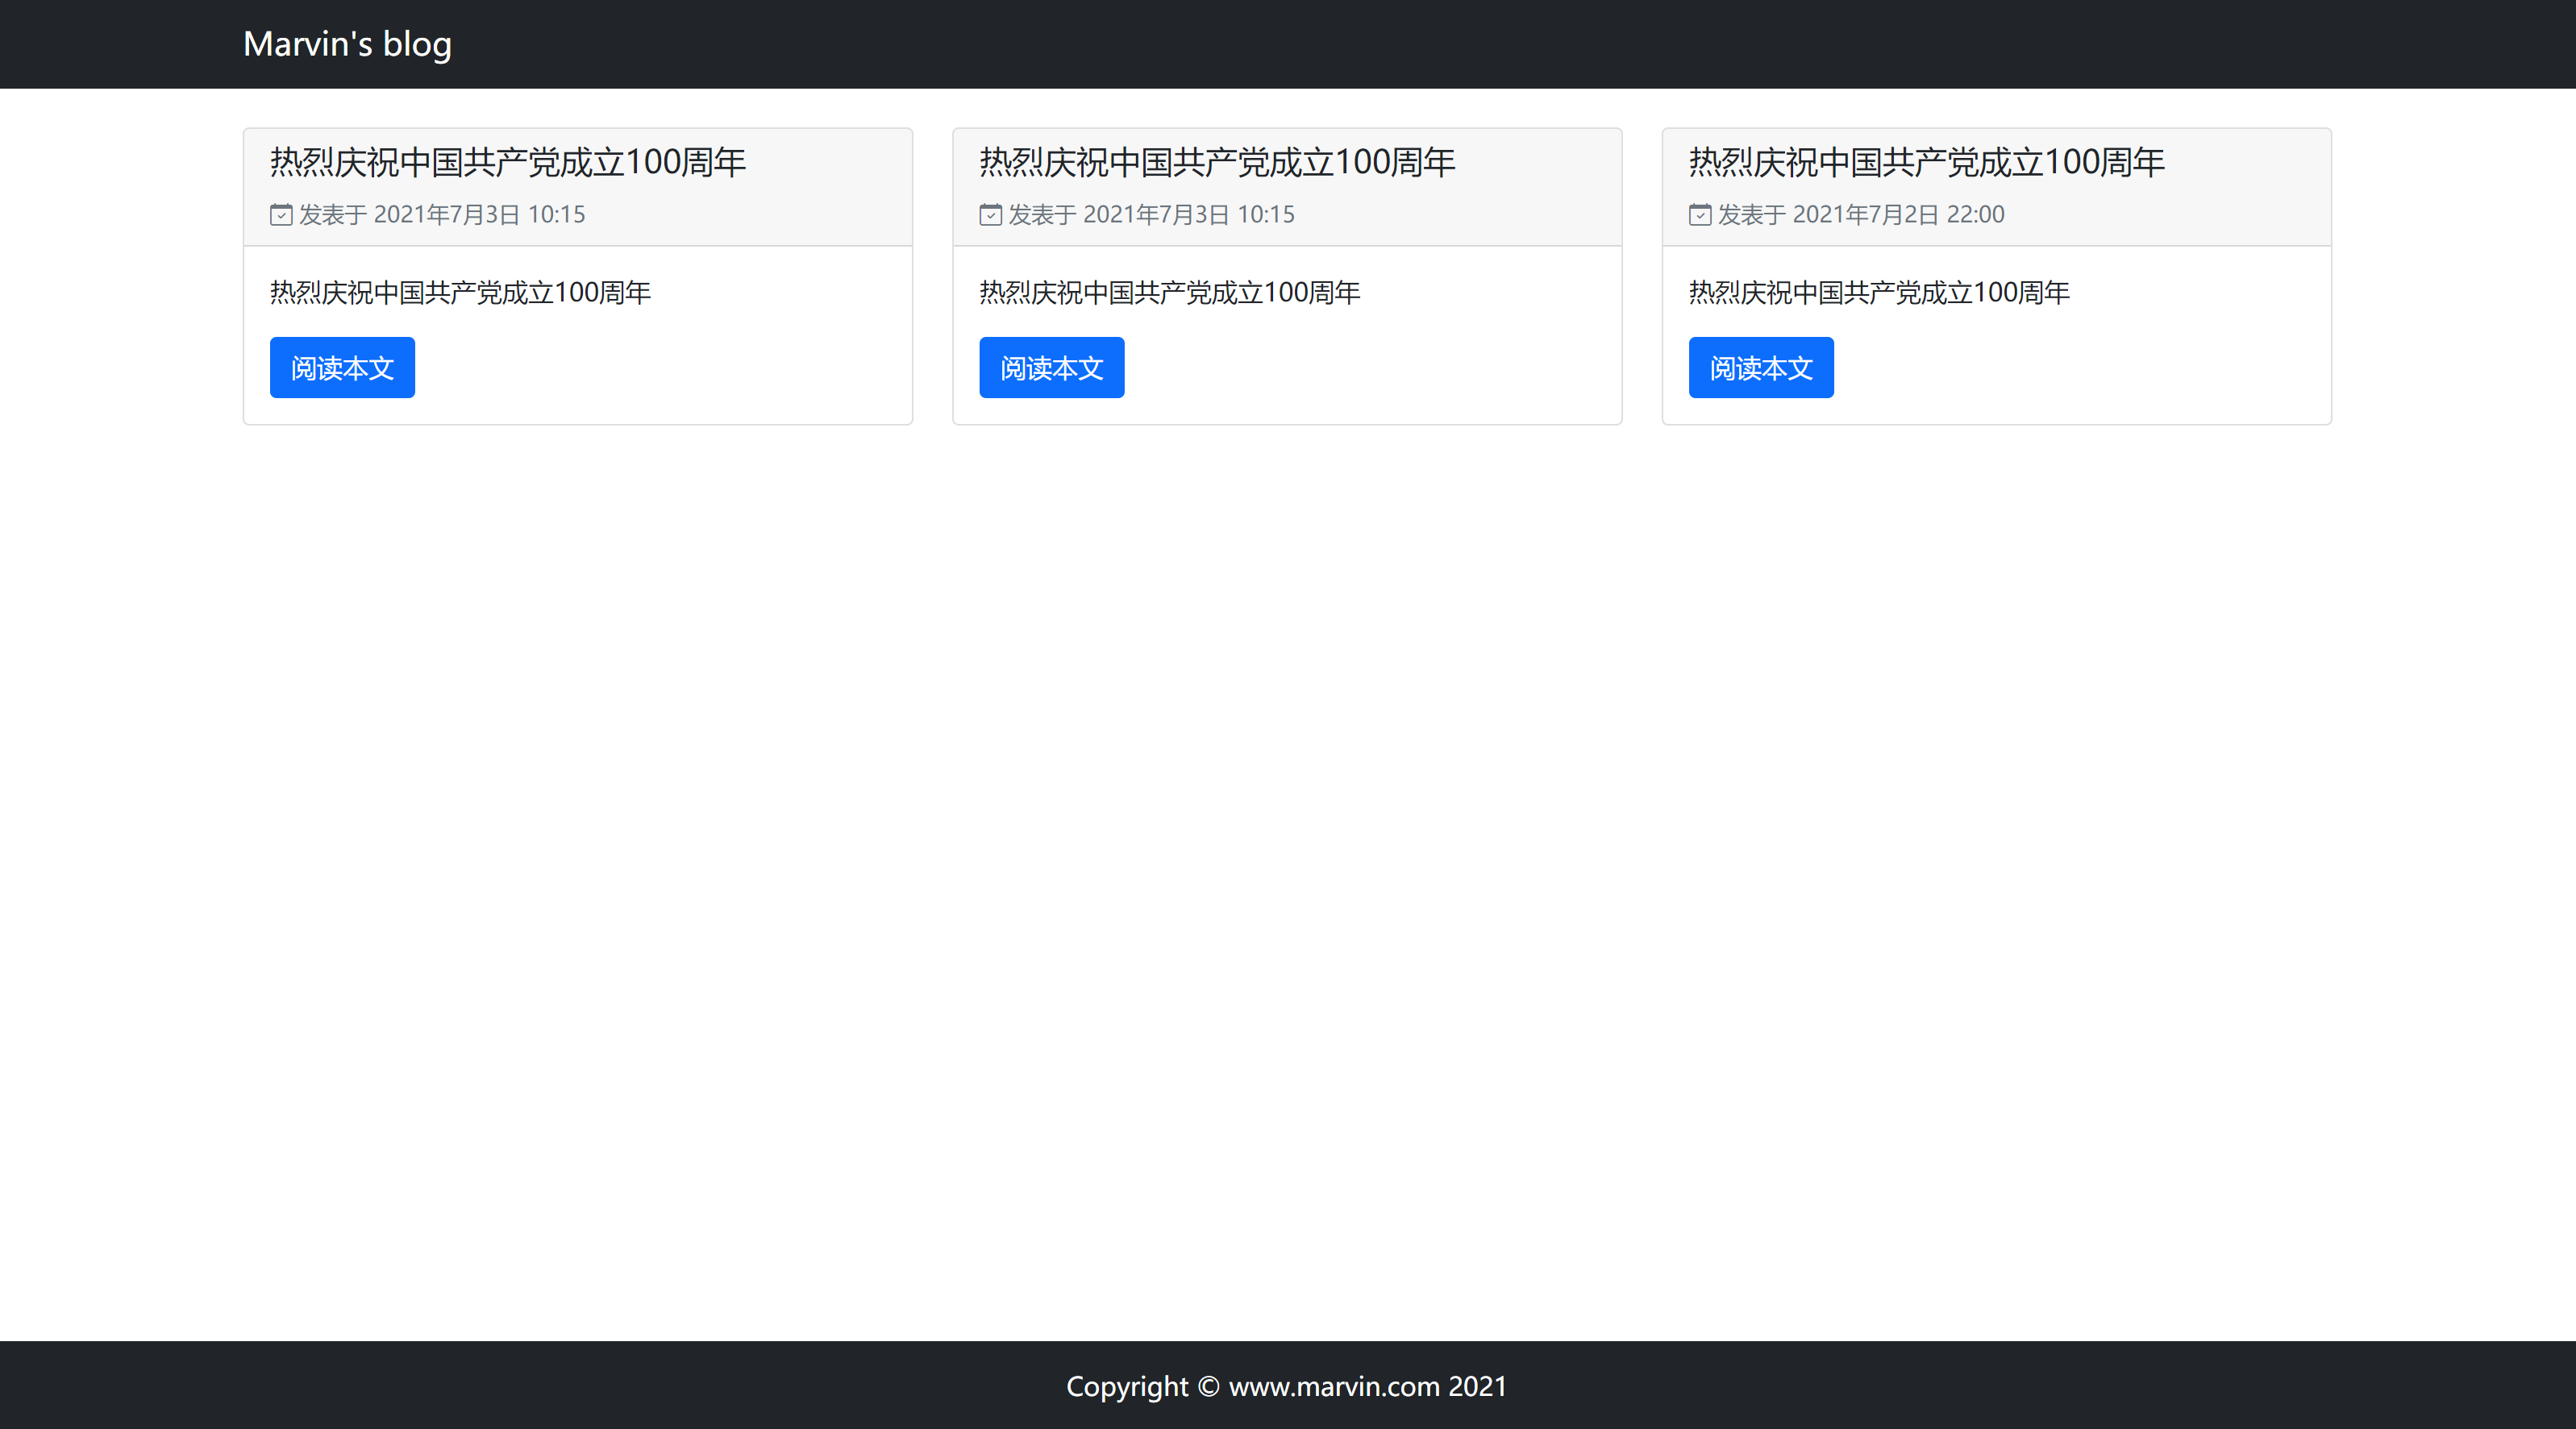Click calendar icon beside 2021年7月2日 22:00

point(1700,215)
